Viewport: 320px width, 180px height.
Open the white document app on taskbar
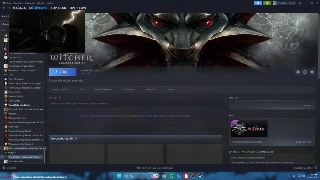coord(186,176)
